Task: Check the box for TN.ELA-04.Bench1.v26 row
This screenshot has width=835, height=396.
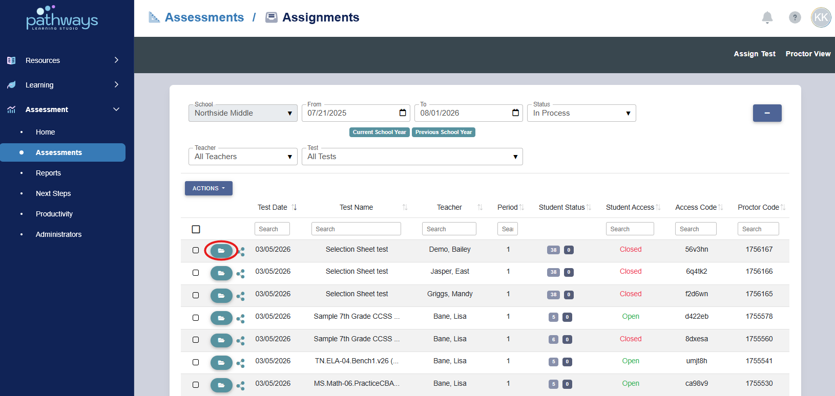Action: coord(196,362)
